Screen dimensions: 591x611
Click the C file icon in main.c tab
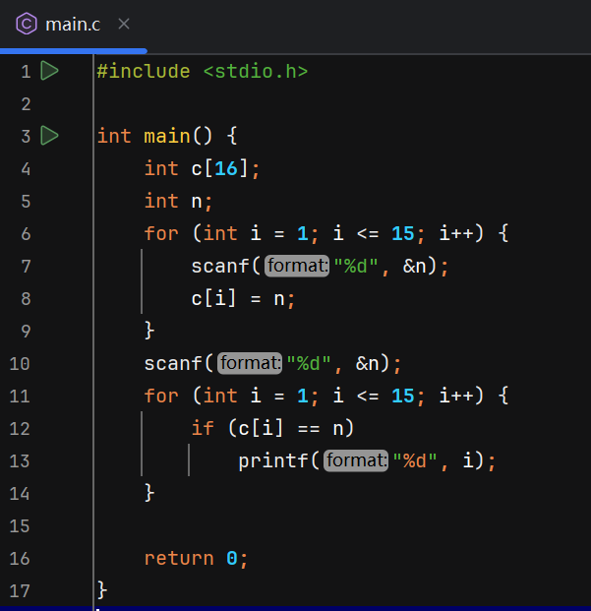point(28,24)
